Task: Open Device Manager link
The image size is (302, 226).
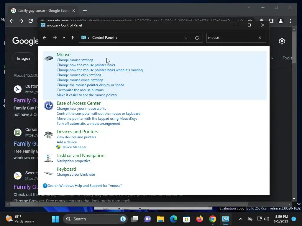Action: tap(74, 147)
